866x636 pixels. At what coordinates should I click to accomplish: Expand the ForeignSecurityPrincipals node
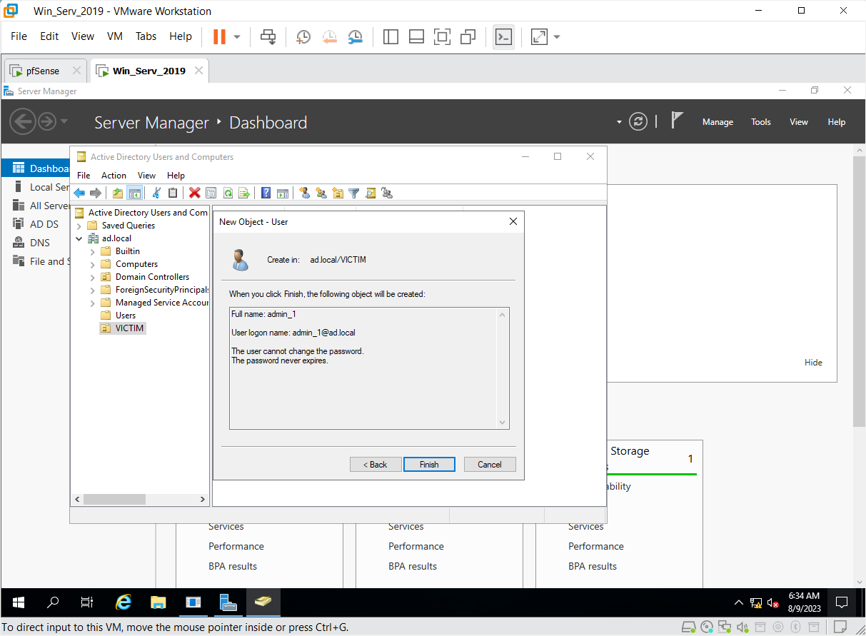coord(92,290)
